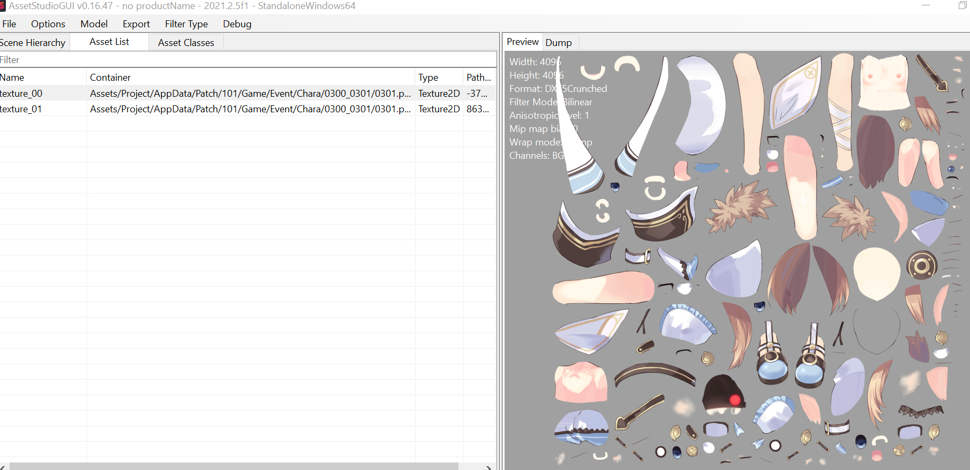Screen dimensions: 970x470
Task: Show the Dump tab
Action: [x=558, y=43]
